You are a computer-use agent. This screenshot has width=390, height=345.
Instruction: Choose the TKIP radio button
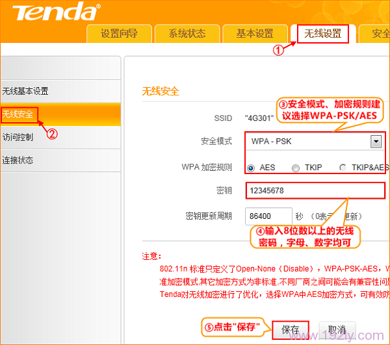point(296,168)
